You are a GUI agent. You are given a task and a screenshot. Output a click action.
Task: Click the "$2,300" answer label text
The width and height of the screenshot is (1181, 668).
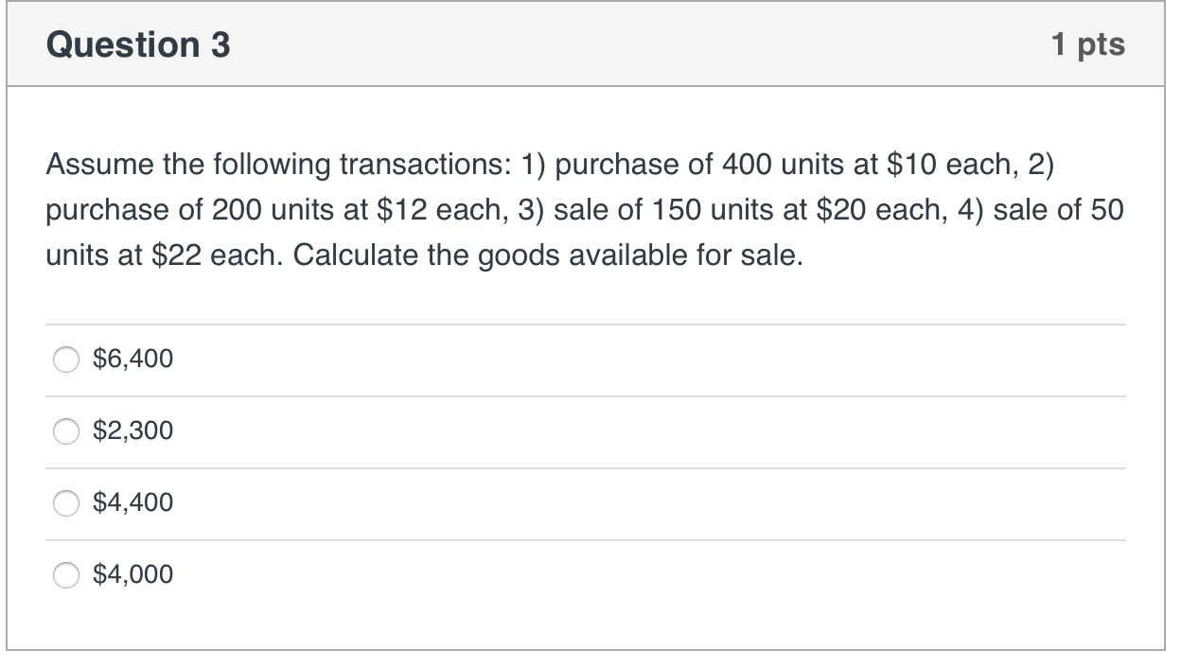click(133, 431)
